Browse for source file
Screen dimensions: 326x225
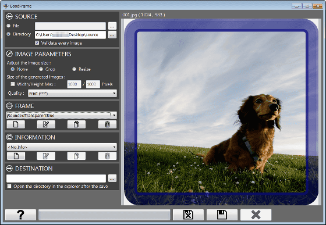pos(112,26)
